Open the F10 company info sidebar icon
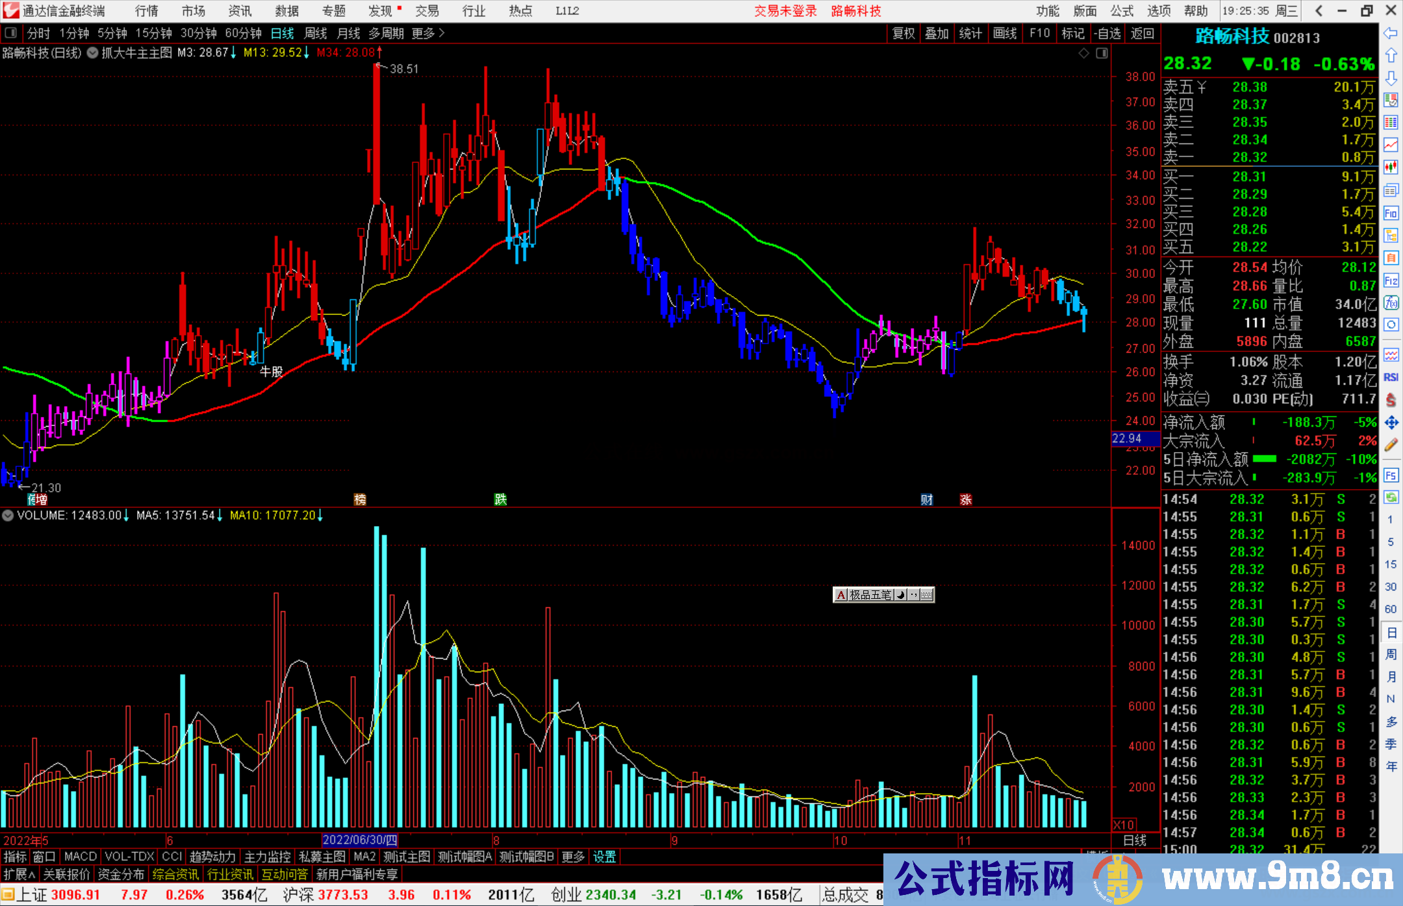 (x=1391, y=213)
